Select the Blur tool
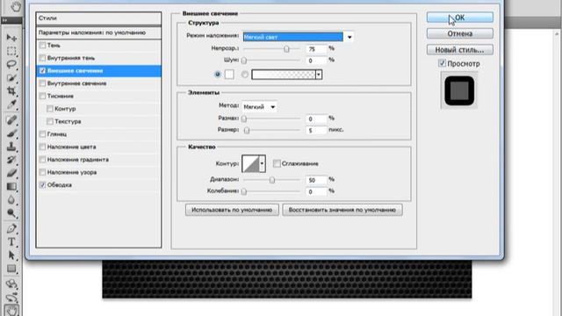The height and width of the screenshot is (316, 562). 11,199
